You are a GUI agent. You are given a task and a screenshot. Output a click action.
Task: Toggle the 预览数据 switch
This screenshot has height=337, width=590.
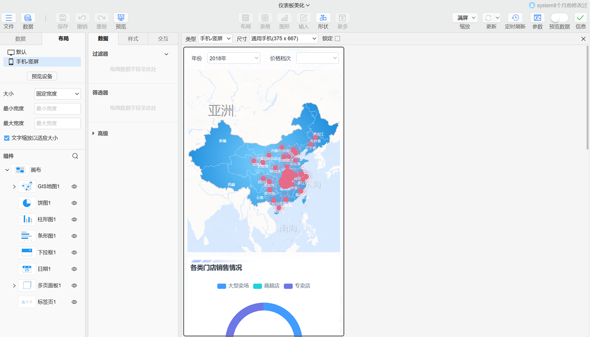tap(559, 18)
